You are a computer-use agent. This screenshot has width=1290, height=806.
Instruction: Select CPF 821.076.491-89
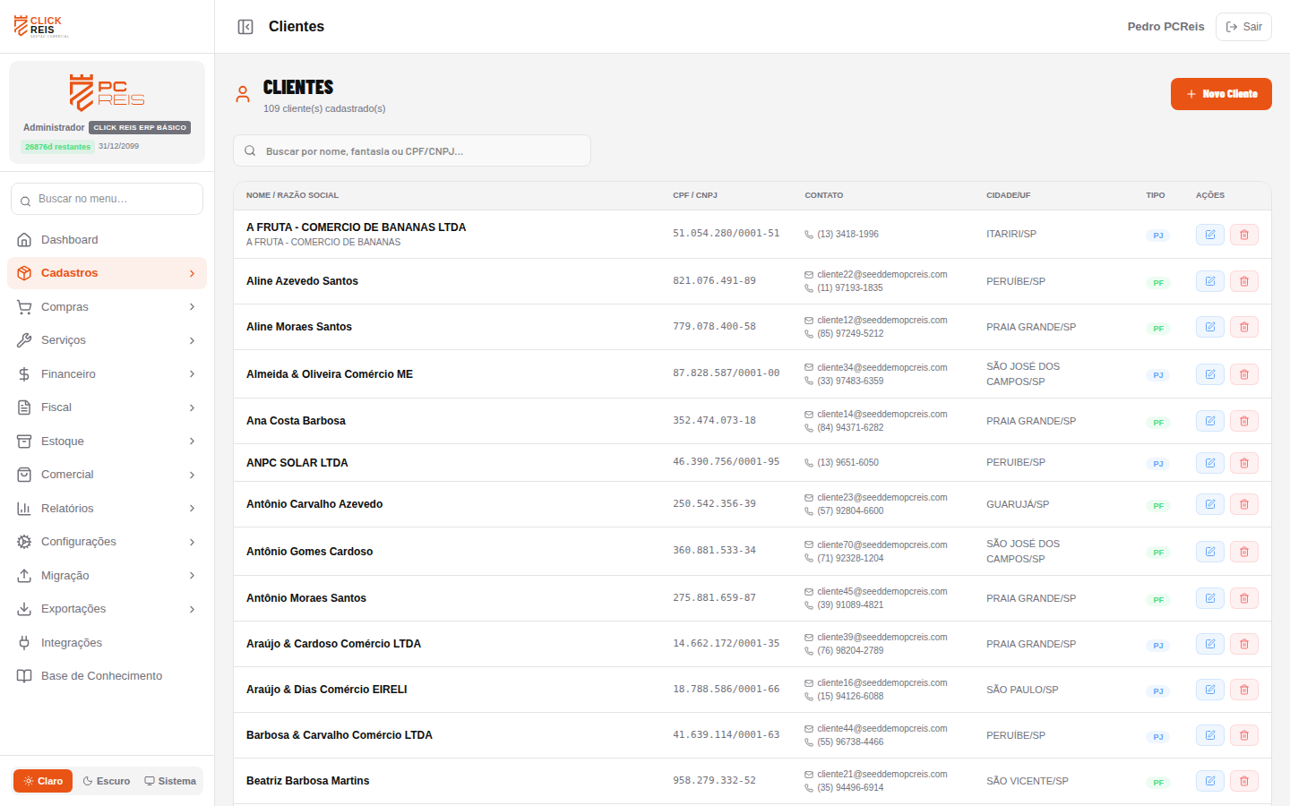(x=714, y=281)
